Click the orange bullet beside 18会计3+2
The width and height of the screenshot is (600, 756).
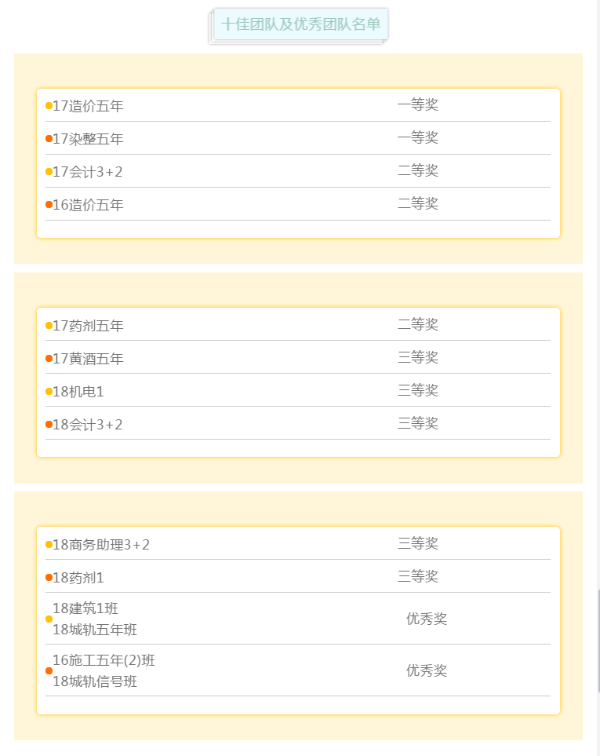click(49, 425)
